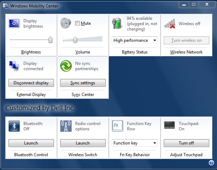This screenshot has height=170, width=217.
Task: Turn off the touchpad
Action: click(187, 143)
